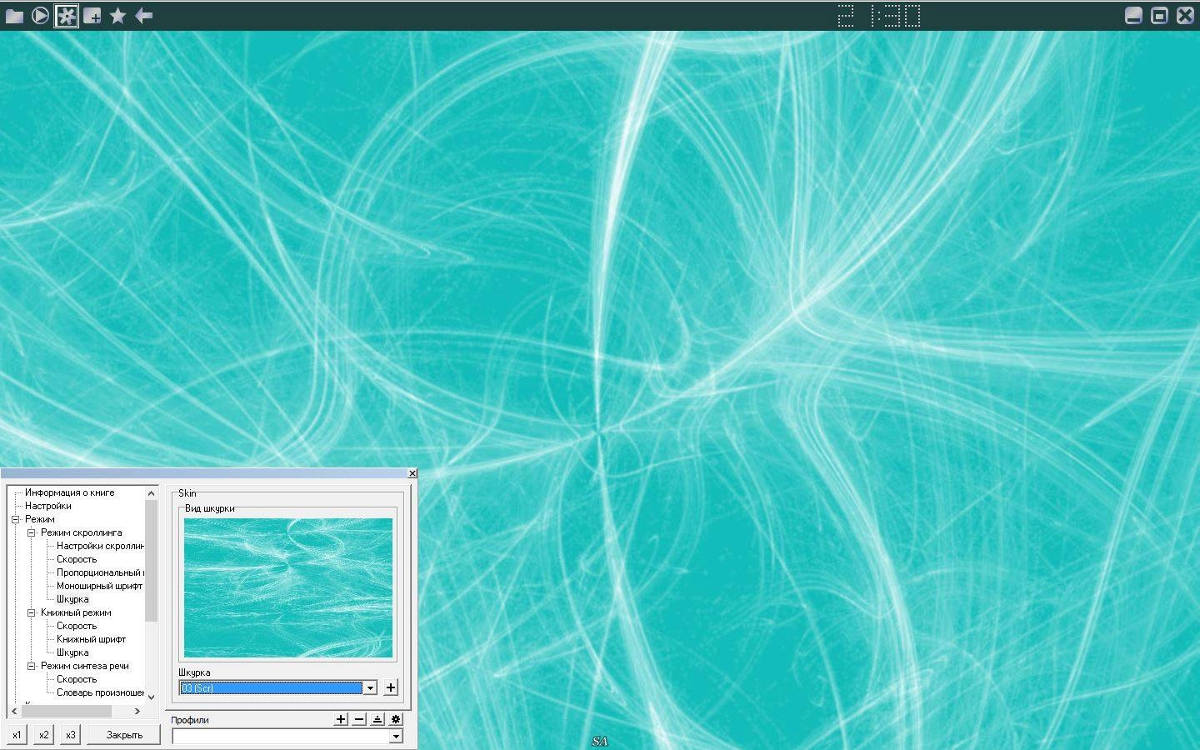Select the Режим tree item
This screenshot has width=1200, height=750.
tap(39, 519)
